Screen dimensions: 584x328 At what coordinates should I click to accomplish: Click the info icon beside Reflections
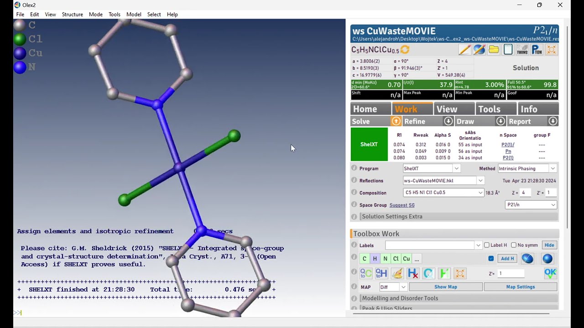tap(354, 180)
